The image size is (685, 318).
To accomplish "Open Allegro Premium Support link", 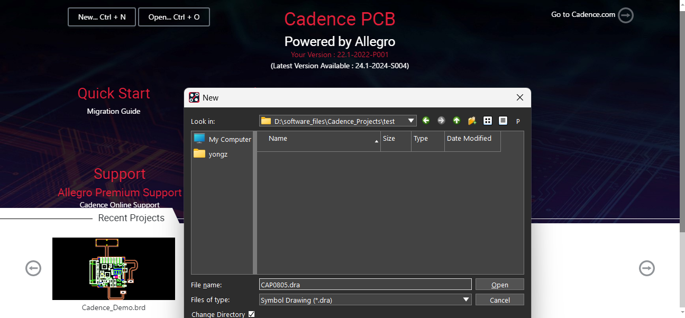I will (x=120, y=193).
